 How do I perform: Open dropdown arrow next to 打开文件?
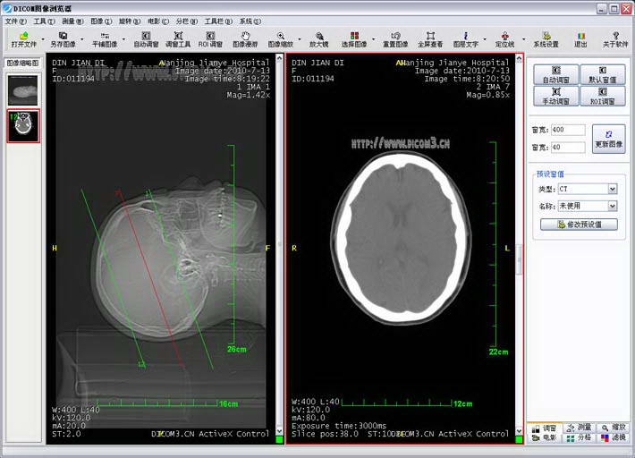(x=43, y=39)
